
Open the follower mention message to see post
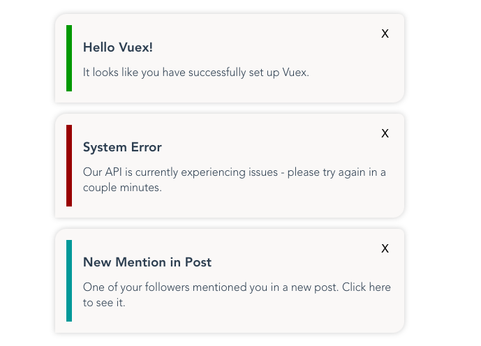coord(237,295)
